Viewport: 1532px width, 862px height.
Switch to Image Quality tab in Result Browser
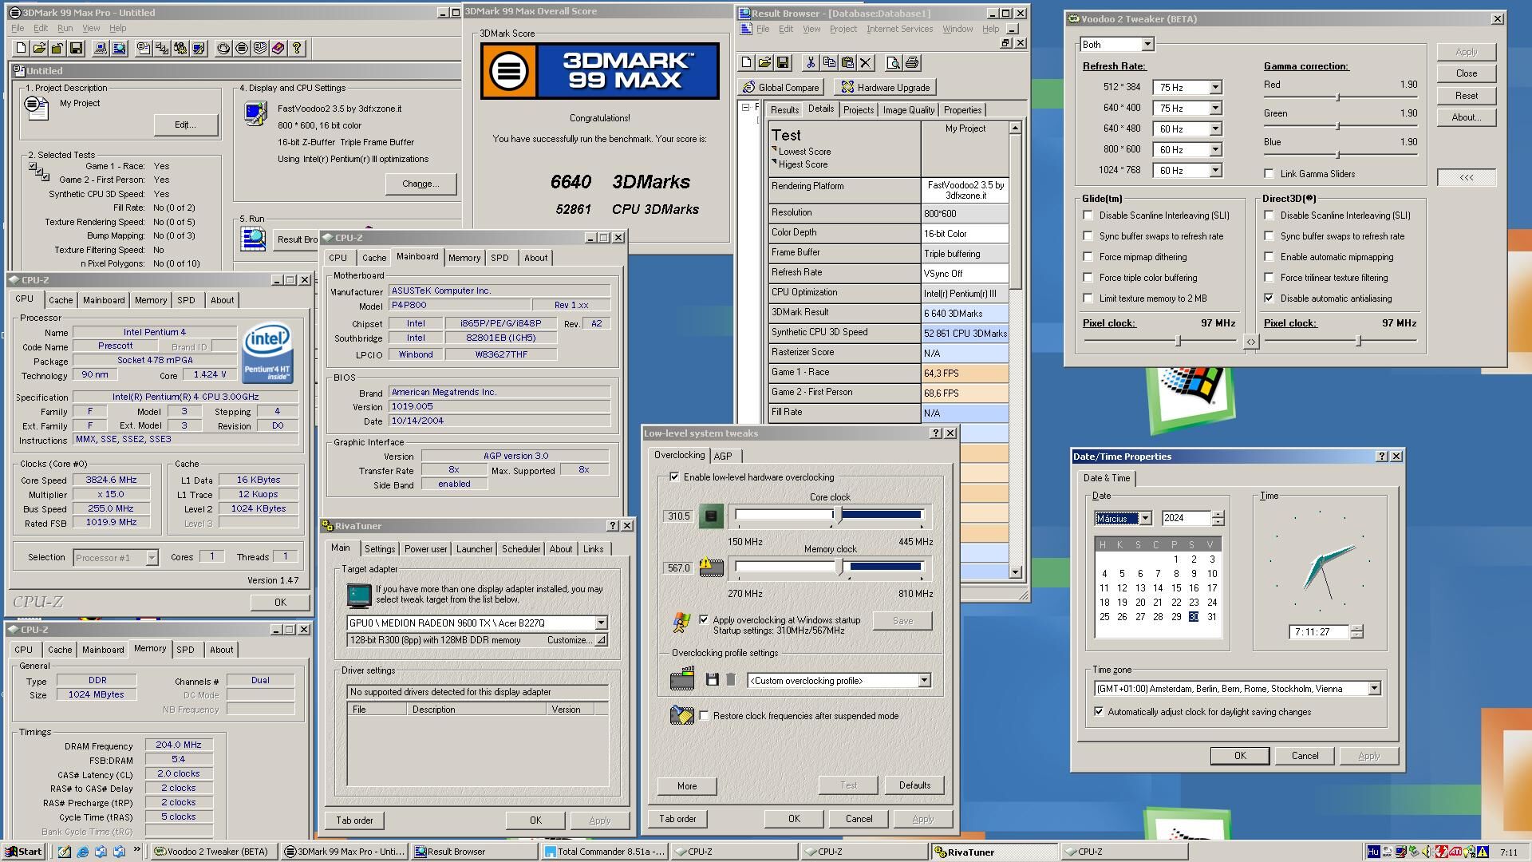coord(908,110)
